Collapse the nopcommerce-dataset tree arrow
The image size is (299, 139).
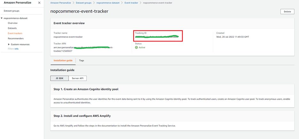click(2, 18)
